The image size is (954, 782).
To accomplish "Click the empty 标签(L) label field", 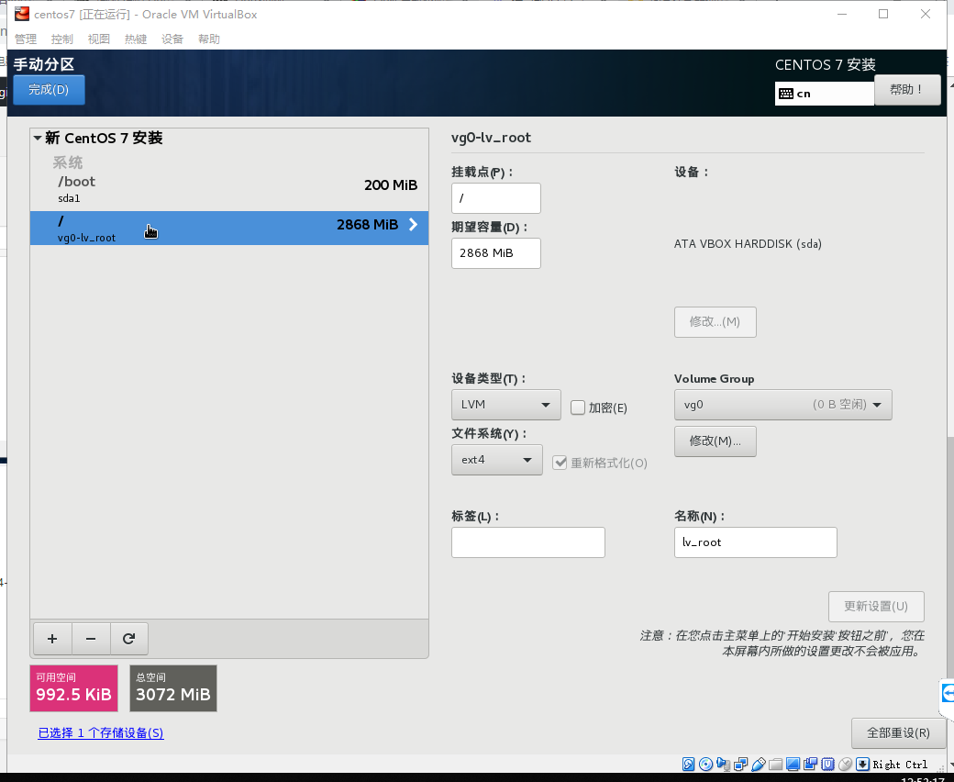I will pos(528,542).
